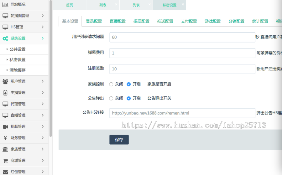Select 关闭 for 家族控制
The height and width of the screenshot is (175, 282).
coord(111,84)
